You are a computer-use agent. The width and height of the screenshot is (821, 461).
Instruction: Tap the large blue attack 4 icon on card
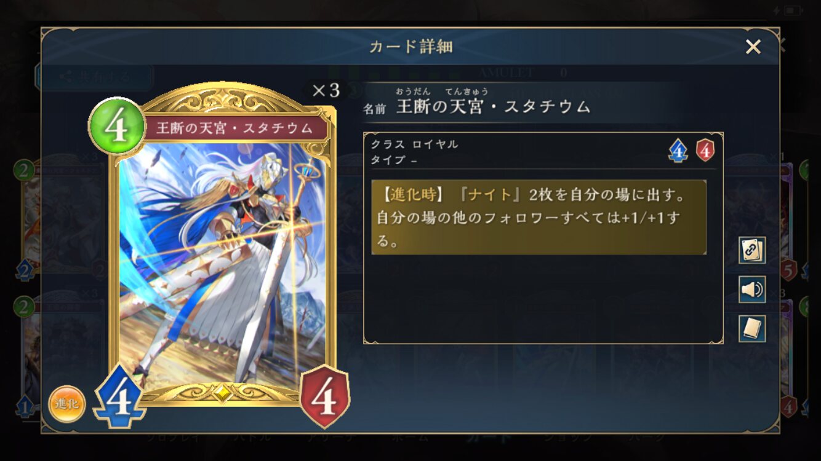[x=120, y=396]
